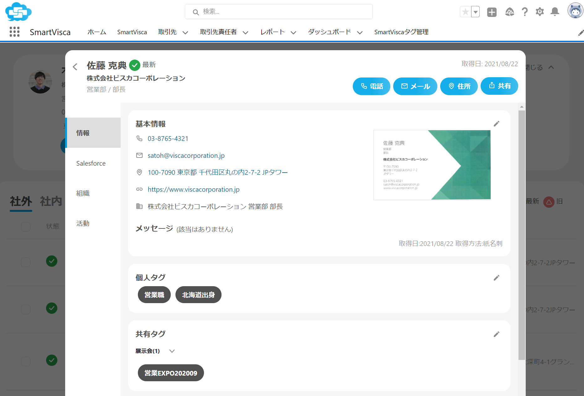
Task: Open the 東京都 千代田区 address link
Action: (217, 172)
